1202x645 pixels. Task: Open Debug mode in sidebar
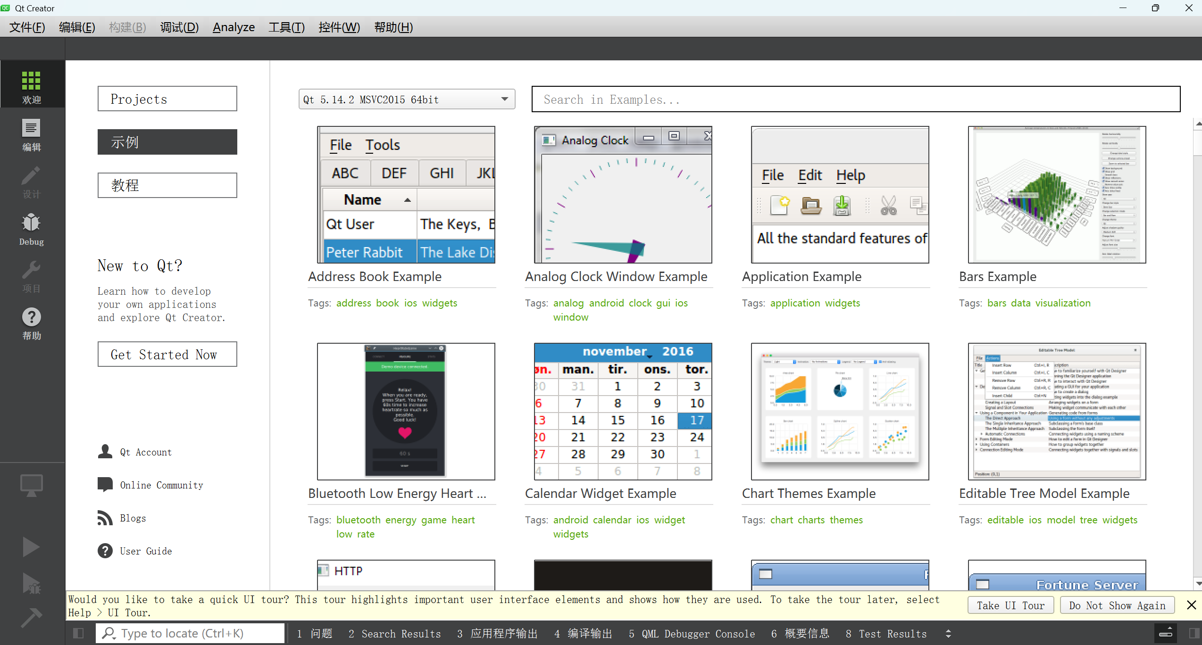point(32,228)
